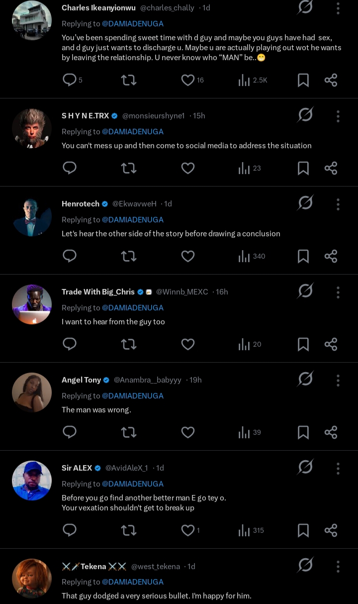The image size is (358, 604).
Task: Bookmark S H Y N E.TRX's reply
Action: tap(303, 168)
